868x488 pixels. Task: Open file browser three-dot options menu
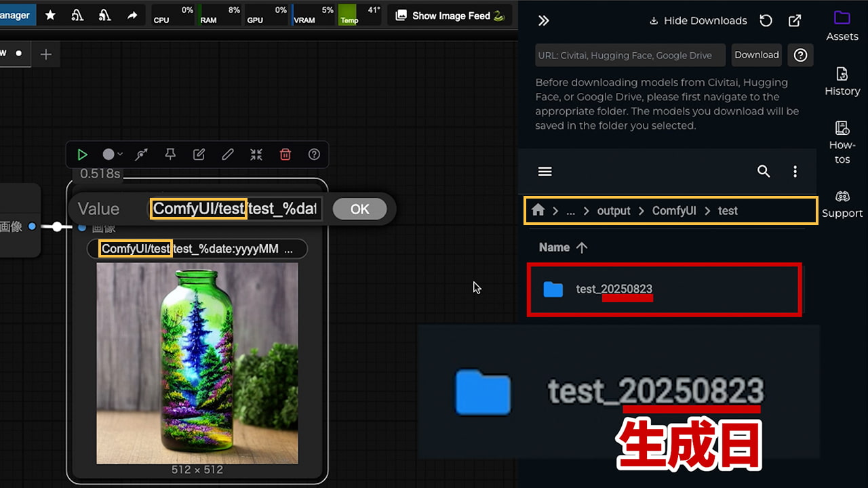[795, 171]
